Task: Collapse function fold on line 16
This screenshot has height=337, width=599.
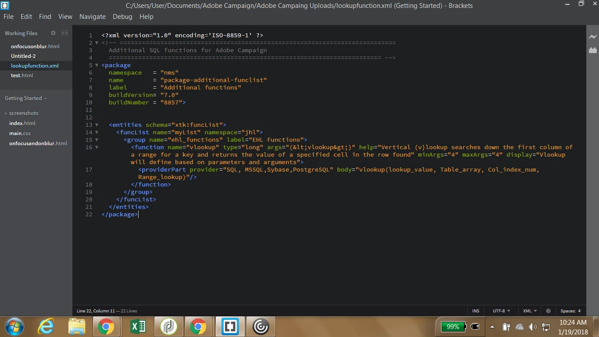Action: click(97, 147)
